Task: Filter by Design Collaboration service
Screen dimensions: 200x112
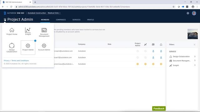Action: (x=181, y=57)
